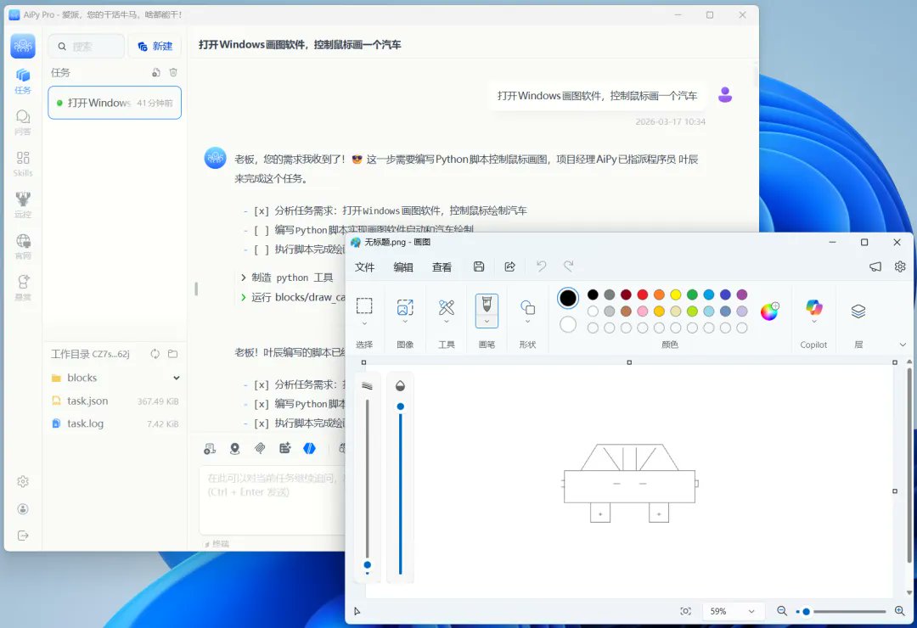Open the Copilot icon in Paint
The width and height of the screenshot is (917, 628).
(x=813, y=307)
